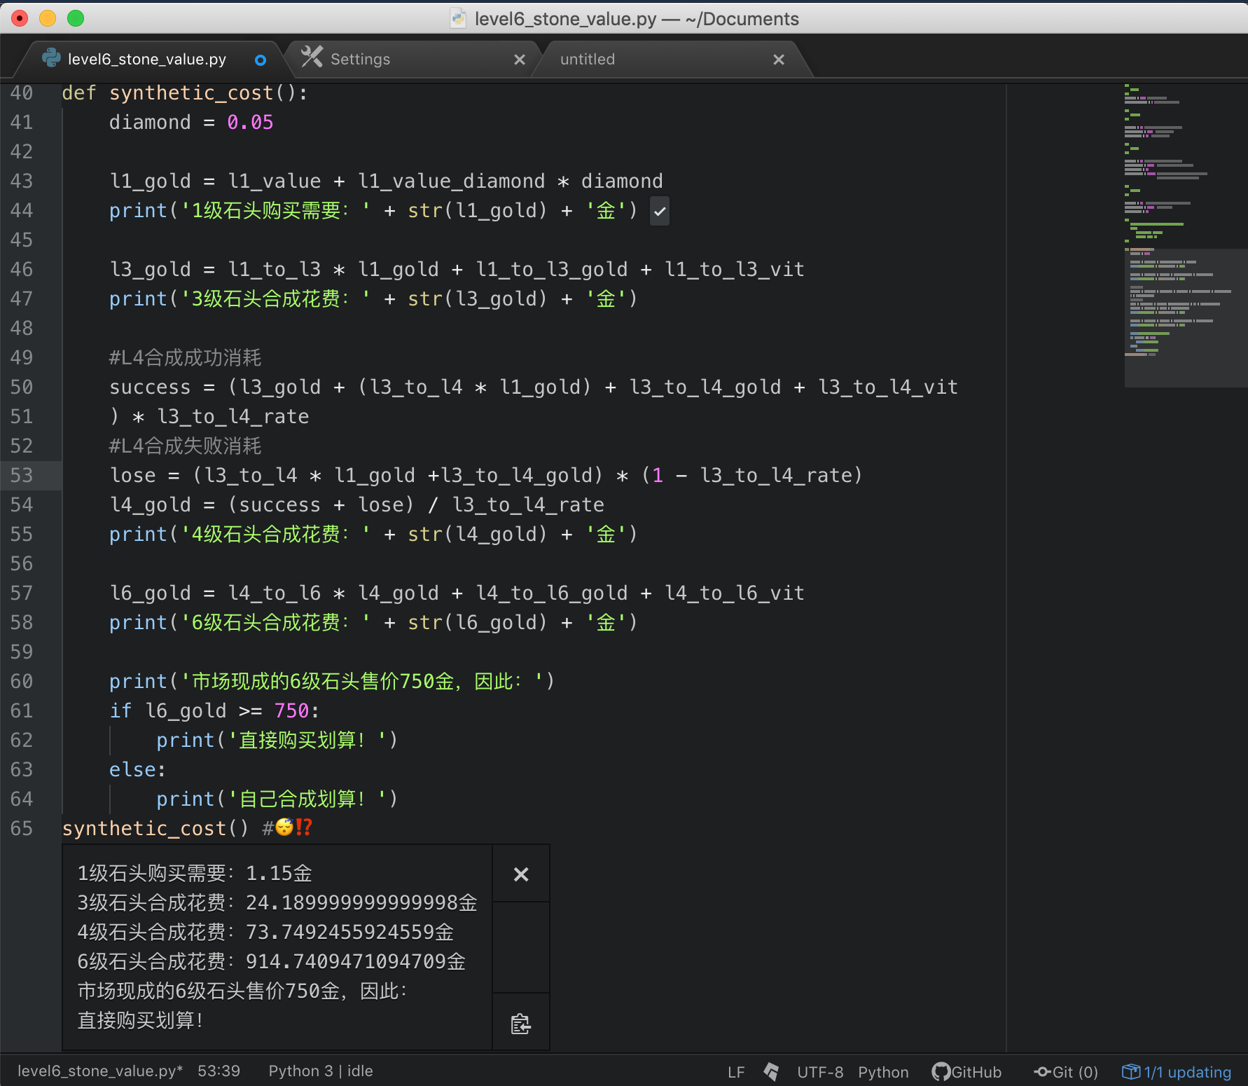Click the l3_gold assignment on line 46

pos(457,269)
